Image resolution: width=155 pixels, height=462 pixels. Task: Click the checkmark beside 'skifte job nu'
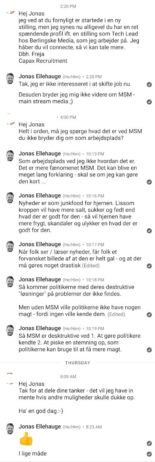pyautogui.click(x=149, y=85)
